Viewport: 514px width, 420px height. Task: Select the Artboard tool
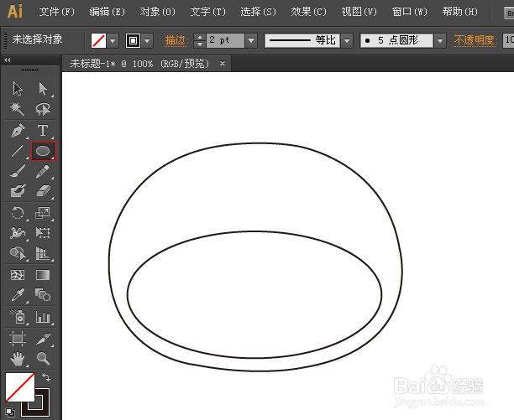tap(18, 339)
